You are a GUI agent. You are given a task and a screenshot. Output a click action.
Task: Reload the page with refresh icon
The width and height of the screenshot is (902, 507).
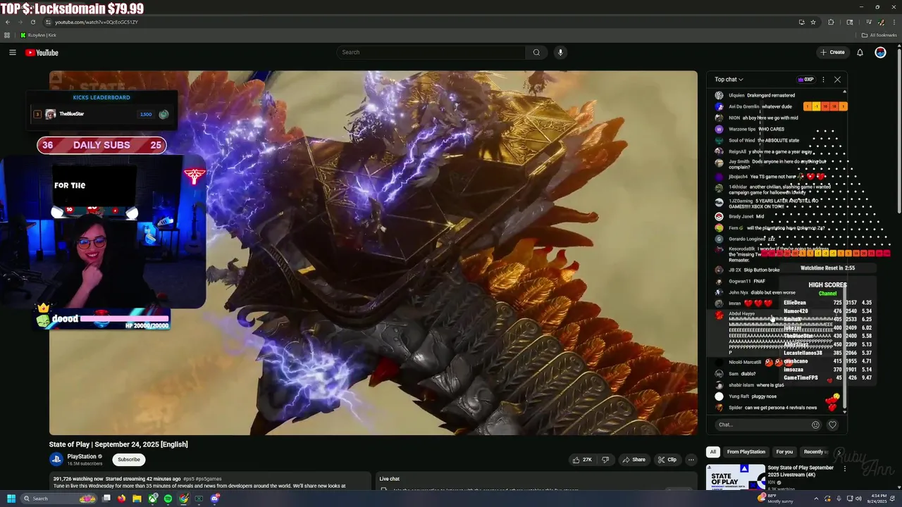pyautogui.click(x=32, y=22)
